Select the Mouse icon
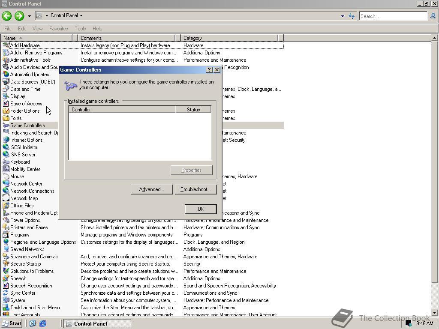 [x=6, y=176]
